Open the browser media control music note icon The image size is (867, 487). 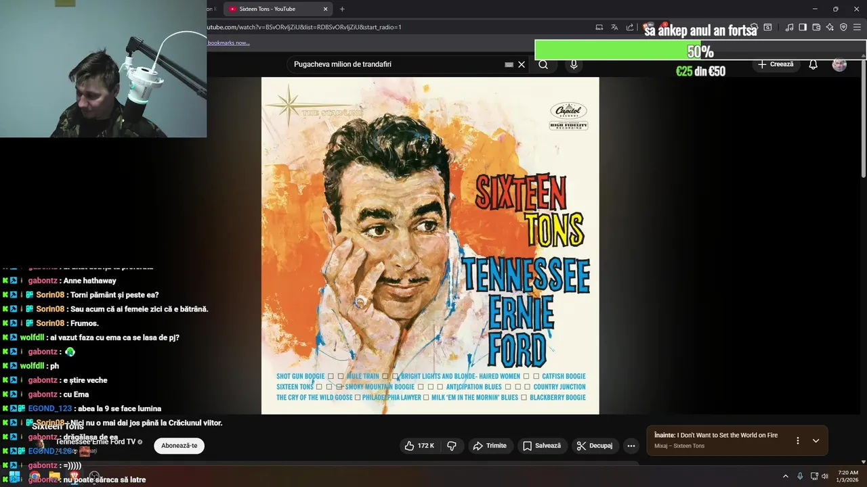789,27
